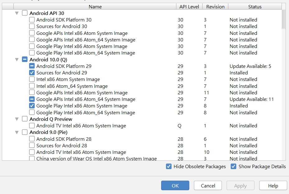Uncheck Sources for Android 29
Viewport: 289px width, 194px height.
[32, 73]
